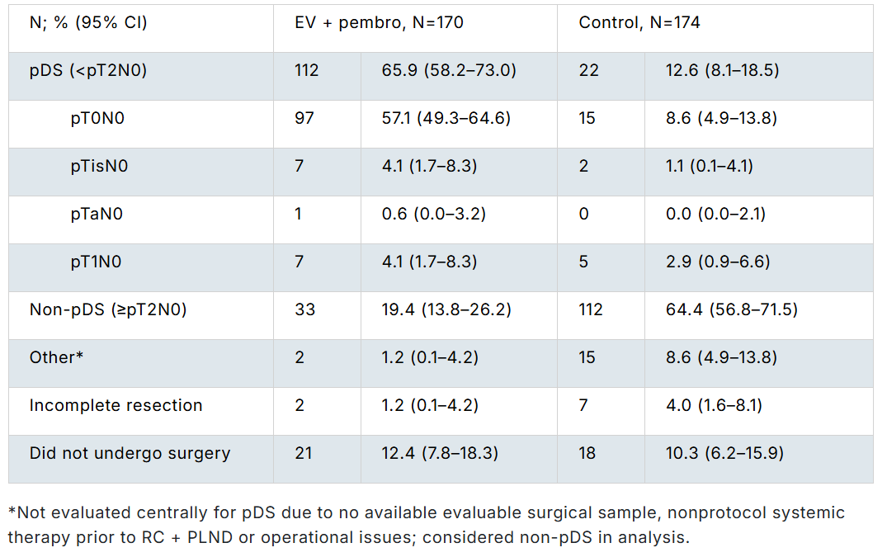
Task: Select the "57.1 (49.3–64.6)" value cell
Action: (446, 119)
